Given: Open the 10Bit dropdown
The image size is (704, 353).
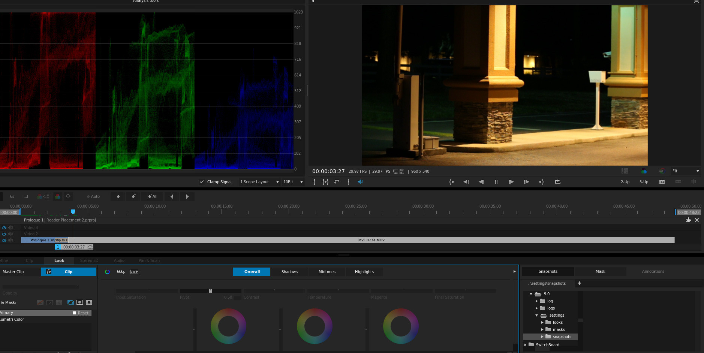Looking at the screenshot, I should [x=293, y=182].
